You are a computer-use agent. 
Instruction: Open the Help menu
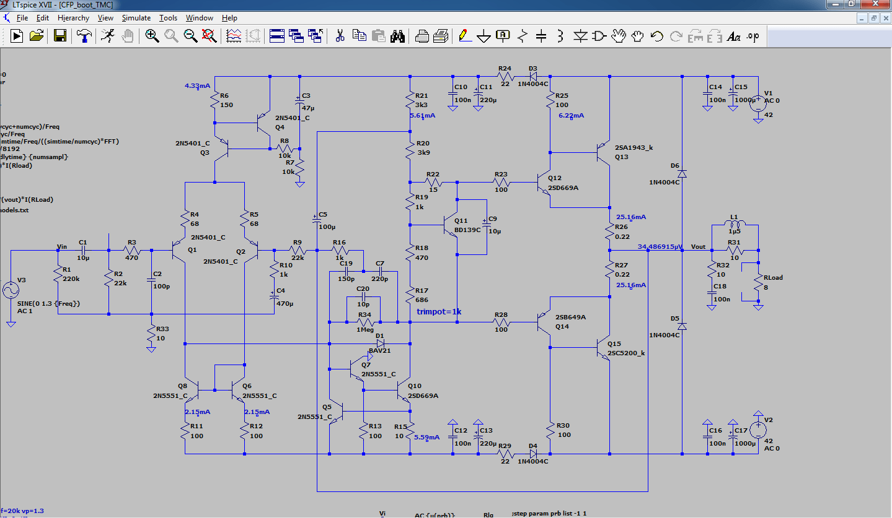click(x=229, y=18)
